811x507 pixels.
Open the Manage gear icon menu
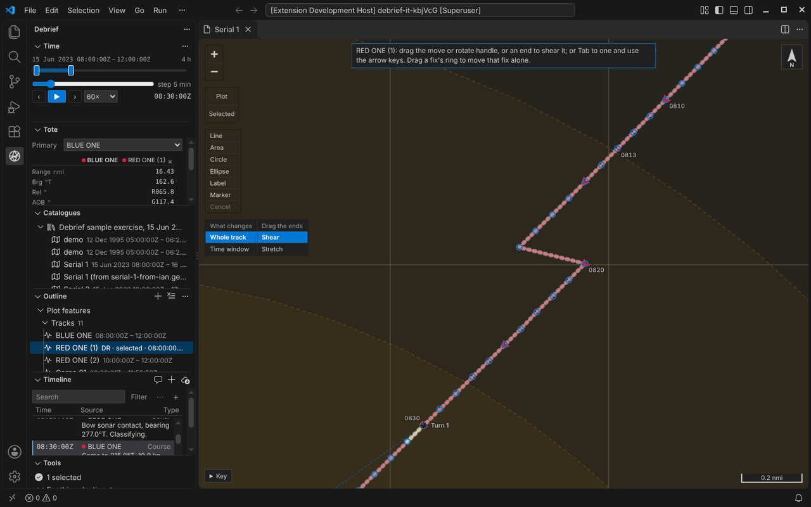pyautogui.click(x=15, y=477)
